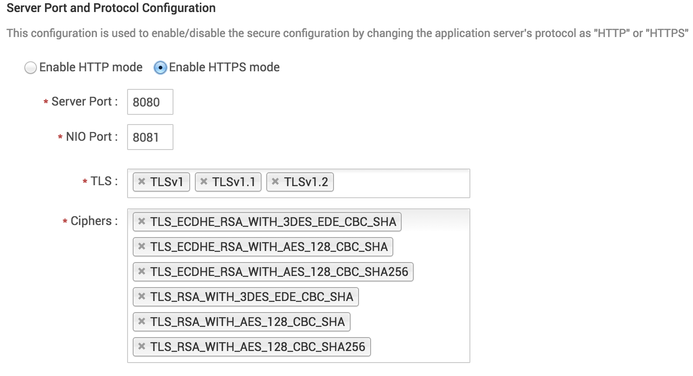Delete TLS_ECDHE_RSA_WITH_AES_128_CBC_SHA256 cipher tag
The image size is (693, 376).
click(142, 272)
